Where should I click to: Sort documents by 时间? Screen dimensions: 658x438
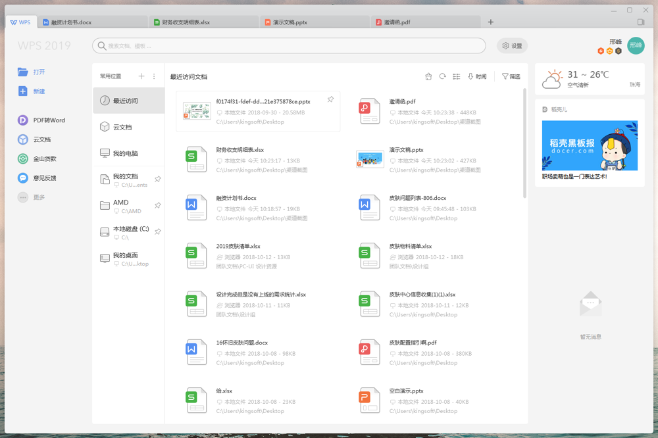[x=477, y=76]
